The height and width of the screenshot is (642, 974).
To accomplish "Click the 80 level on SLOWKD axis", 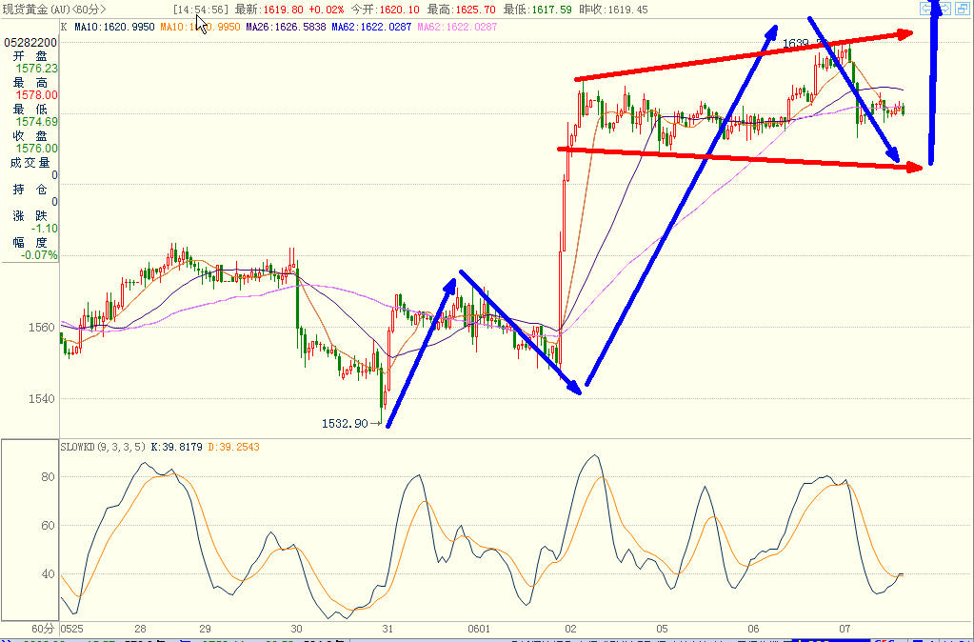I will (x=48, y=476).
